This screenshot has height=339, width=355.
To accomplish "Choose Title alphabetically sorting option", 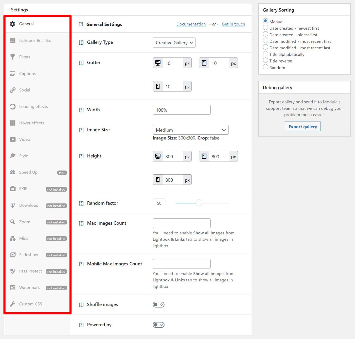I will (265, 54).
